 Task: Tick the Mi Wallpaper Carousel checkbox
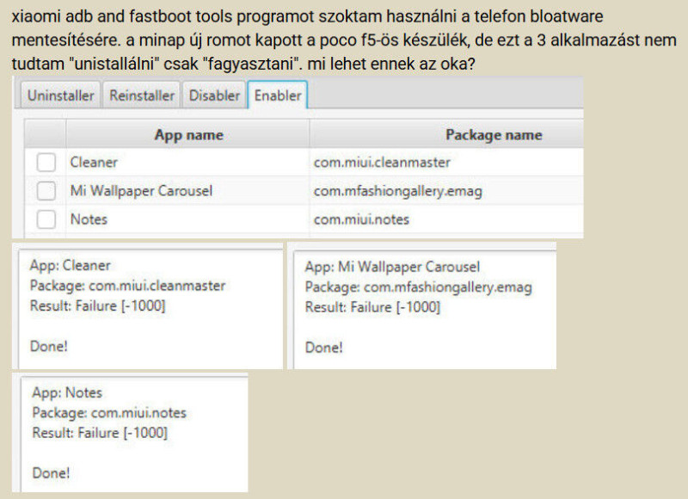[x=46, y=190]
